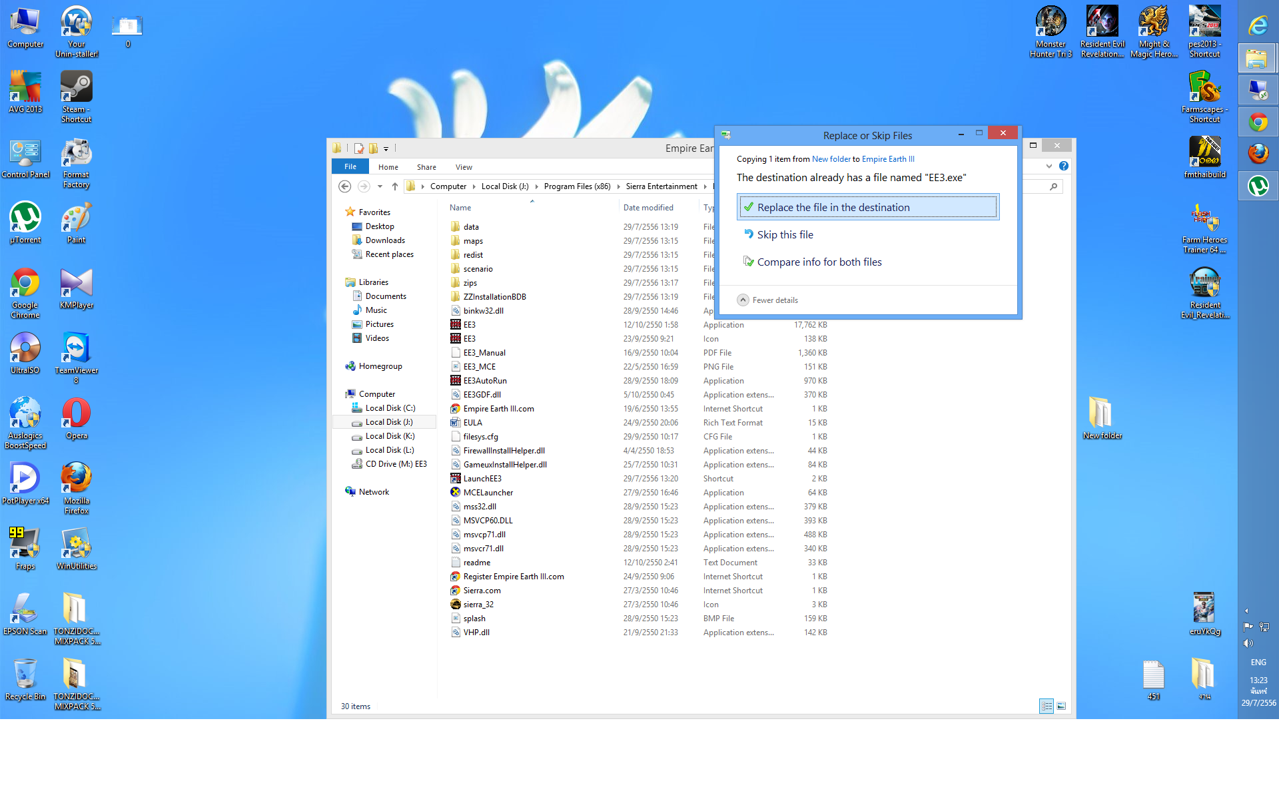Viewport: 1279px width, 799px height.
Task: Expand the ribbon with the chevron
Action: pos(1049,166)
